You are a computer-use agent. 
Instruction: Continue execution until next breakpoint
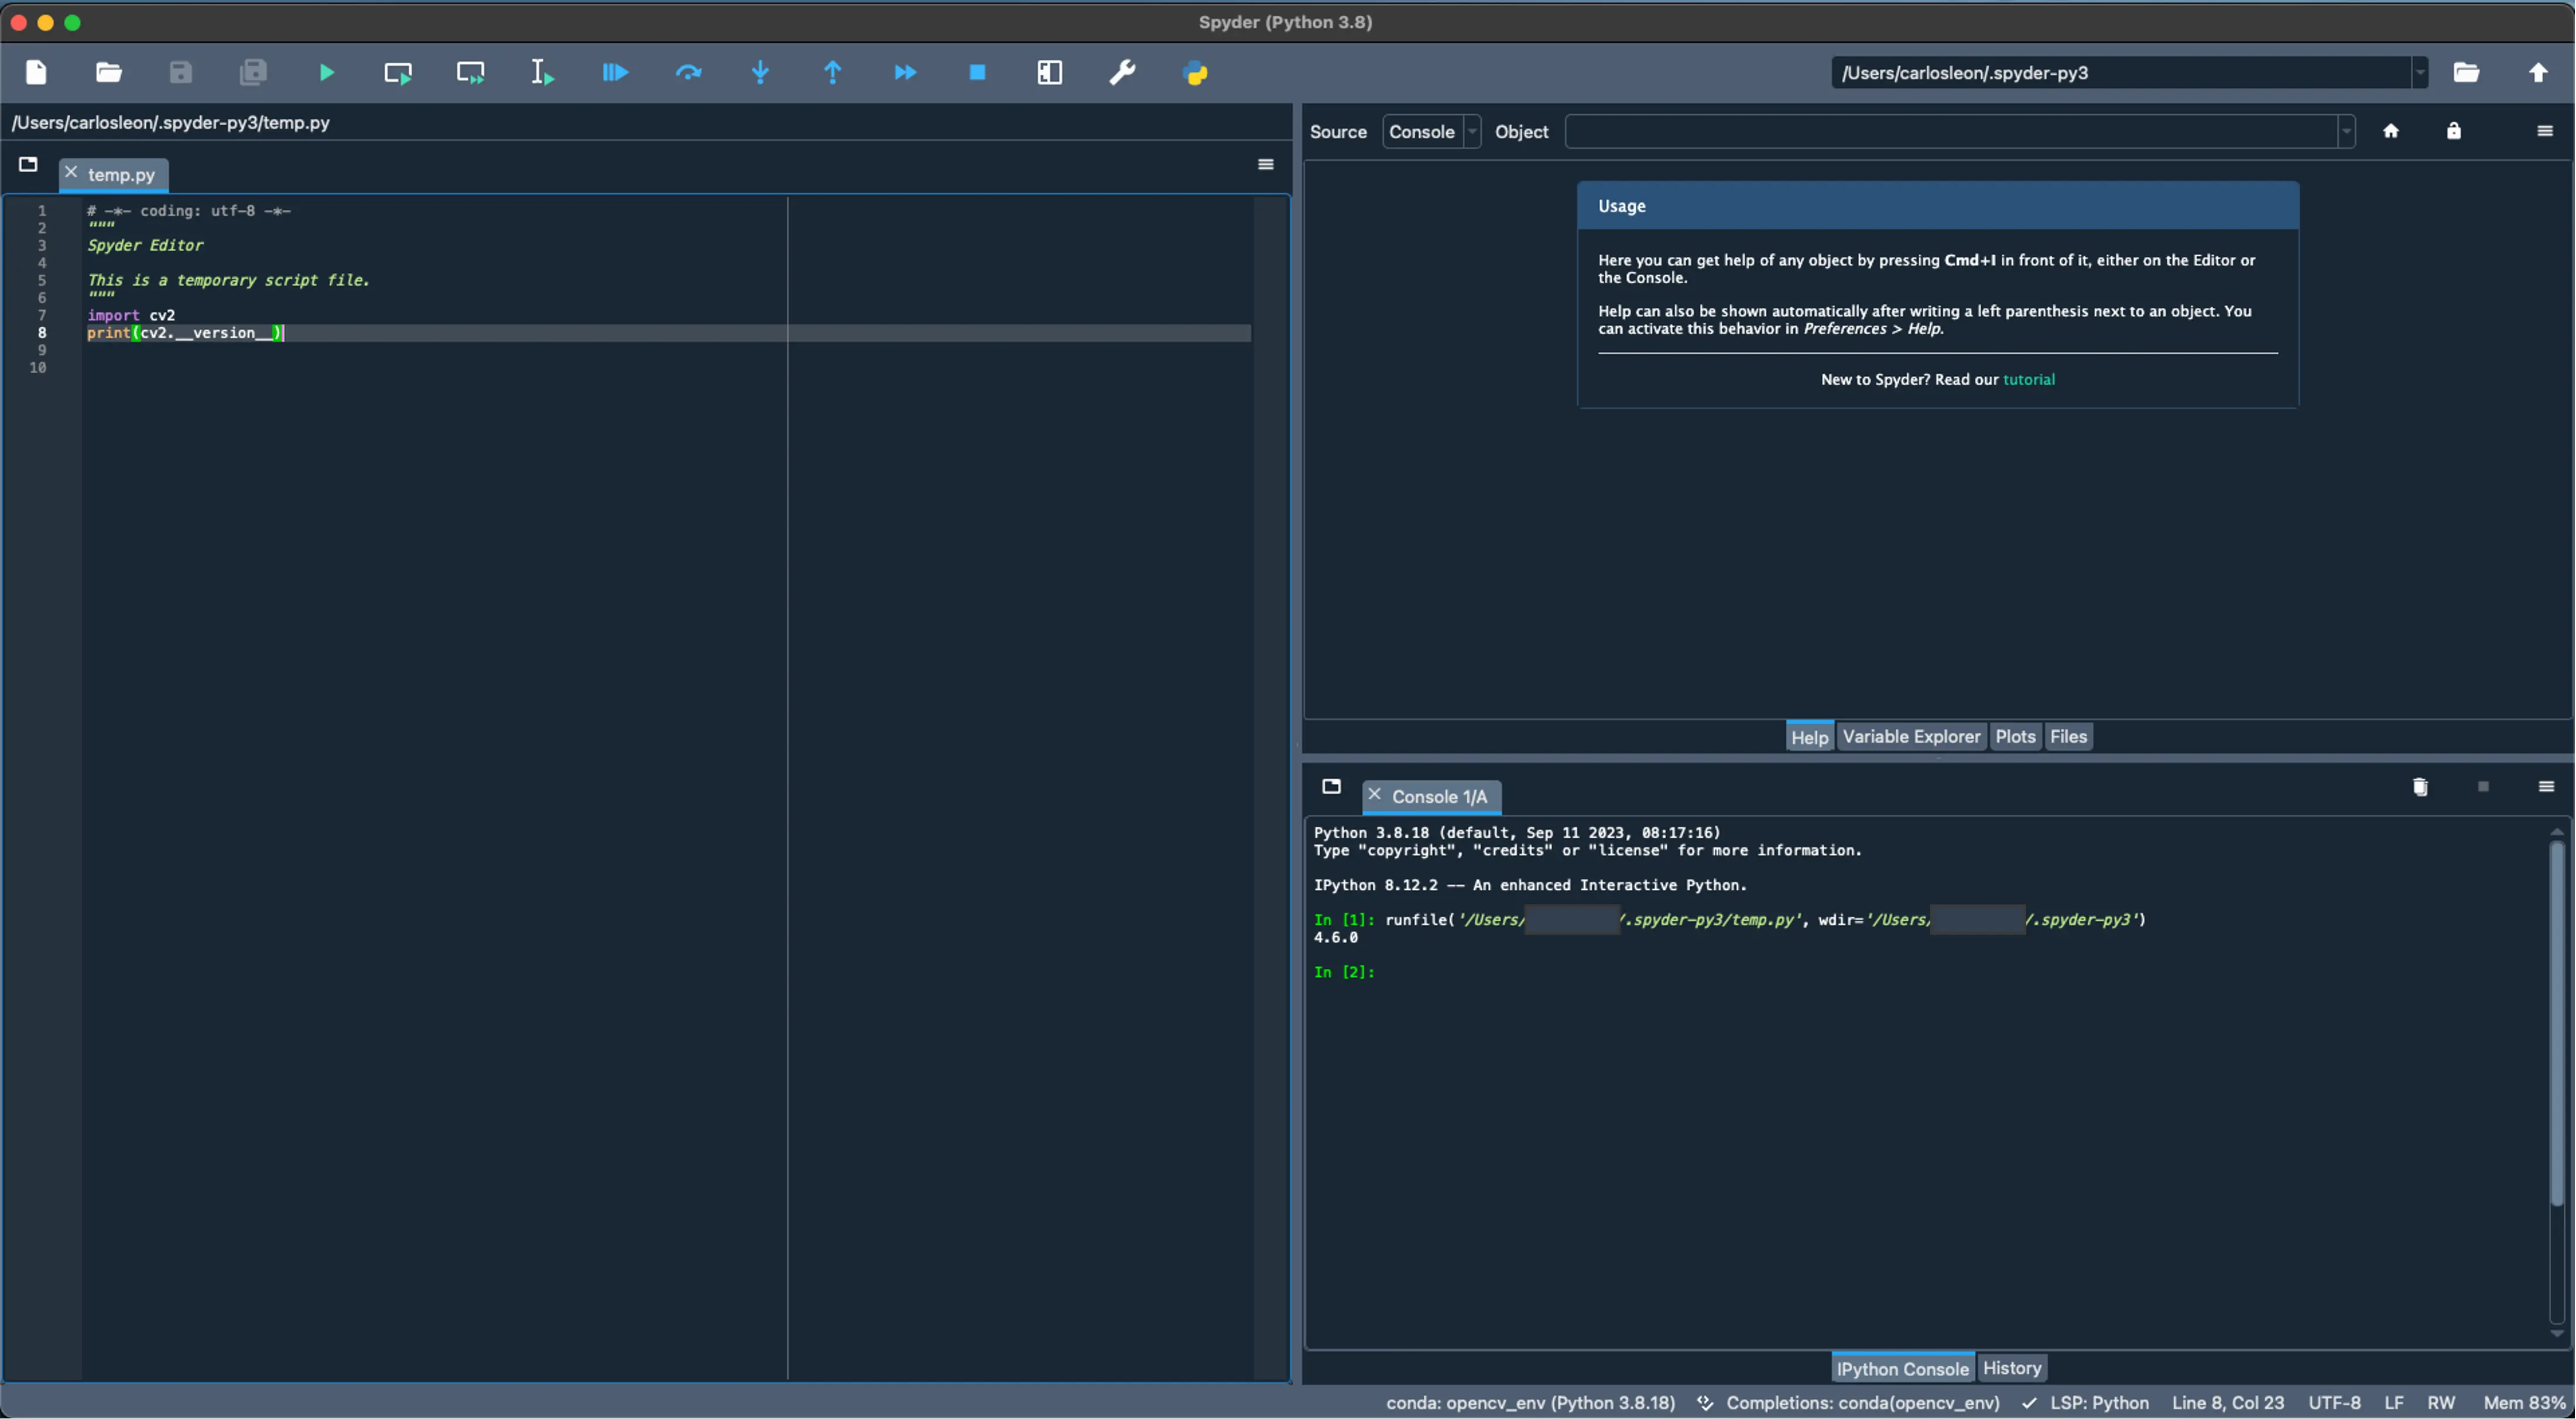[x=905, y=72]
